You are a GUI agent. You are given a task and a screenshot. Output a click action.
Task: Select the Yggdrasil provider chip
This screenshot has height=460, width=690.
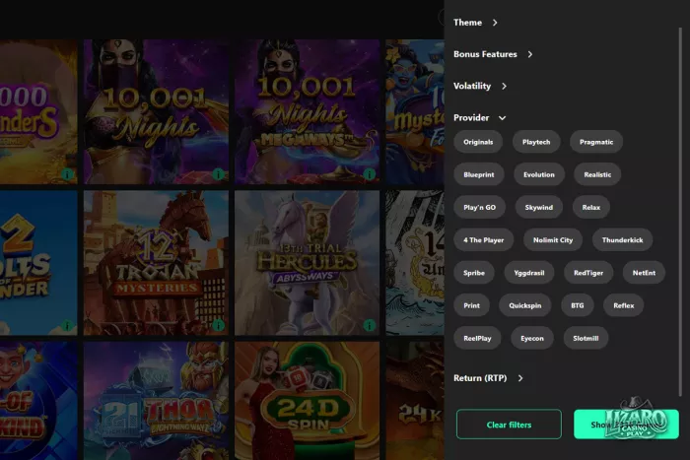529,273
